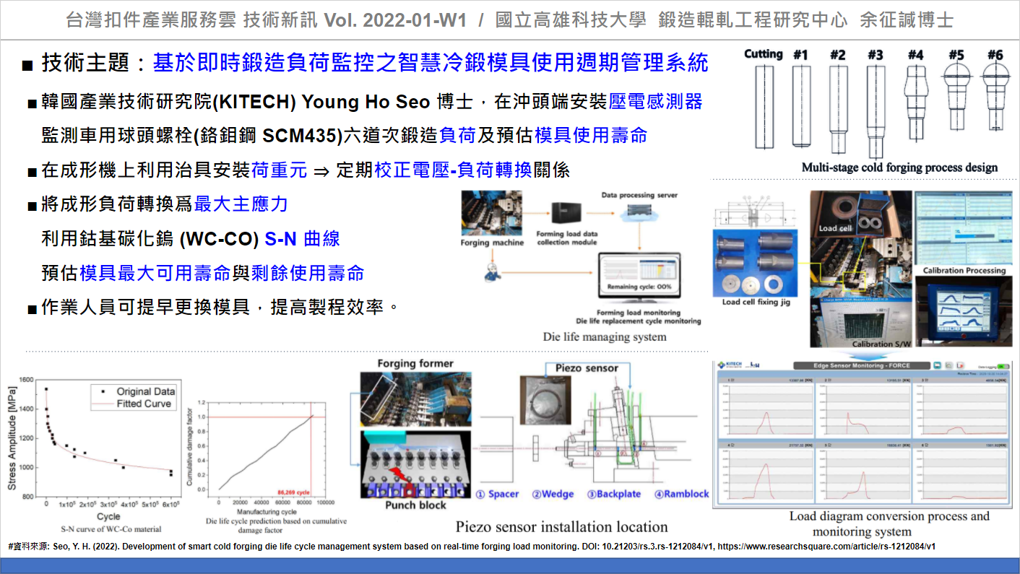Click the '③Backplate' label

pos(614,494)
